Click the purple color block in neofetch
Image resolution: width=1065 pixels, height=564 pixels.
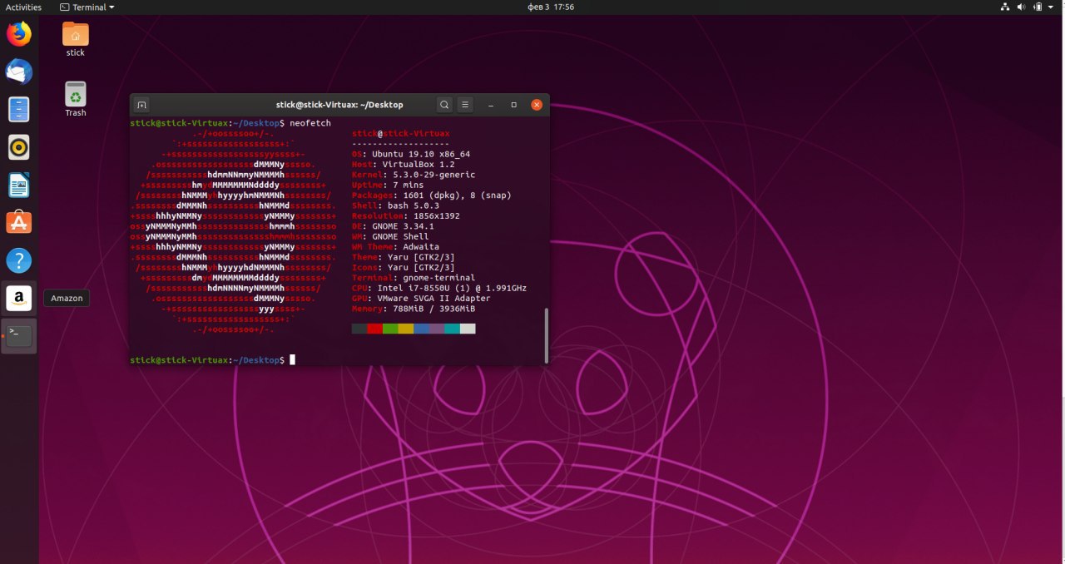click(x=437, y=329)
